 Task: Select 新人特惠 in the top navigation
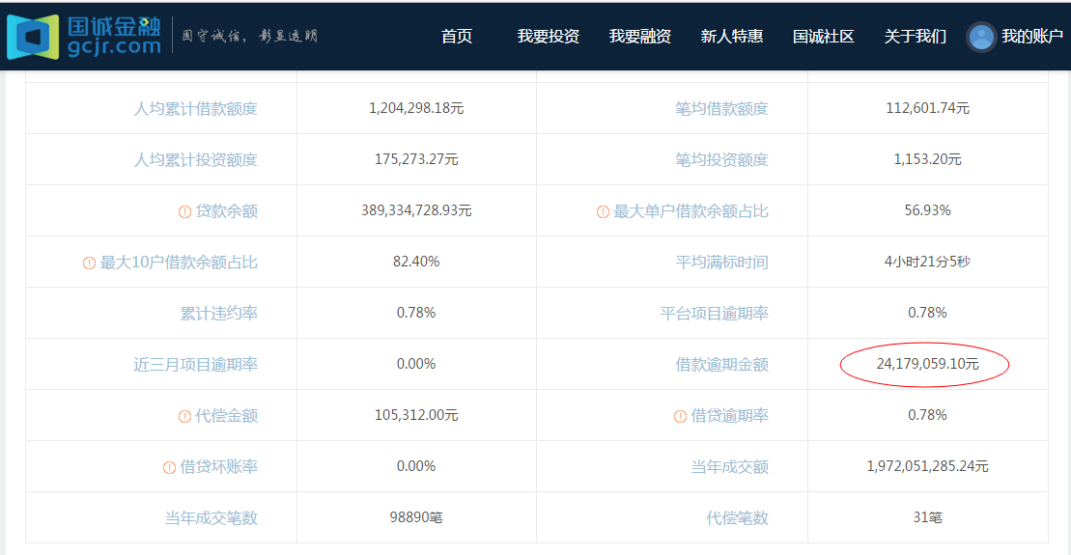(x=731, y=37)
